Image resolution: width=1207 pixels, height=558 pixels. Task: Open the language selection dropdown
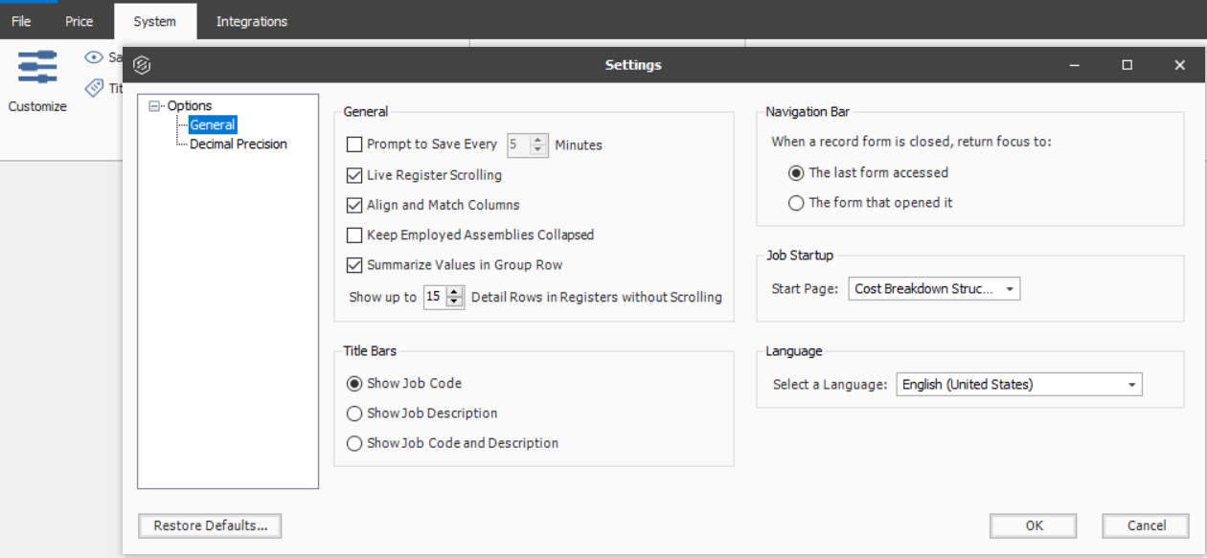(1131, 384)
